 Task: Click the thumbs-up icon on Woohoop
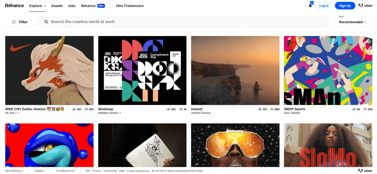point(168,109)
